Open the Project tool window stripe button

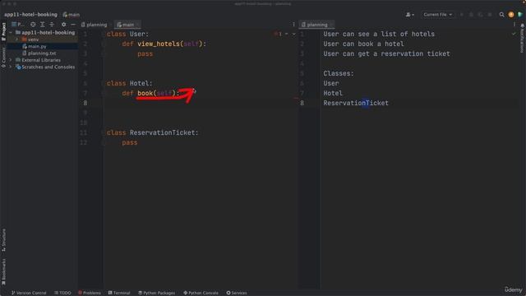point(3,31)
